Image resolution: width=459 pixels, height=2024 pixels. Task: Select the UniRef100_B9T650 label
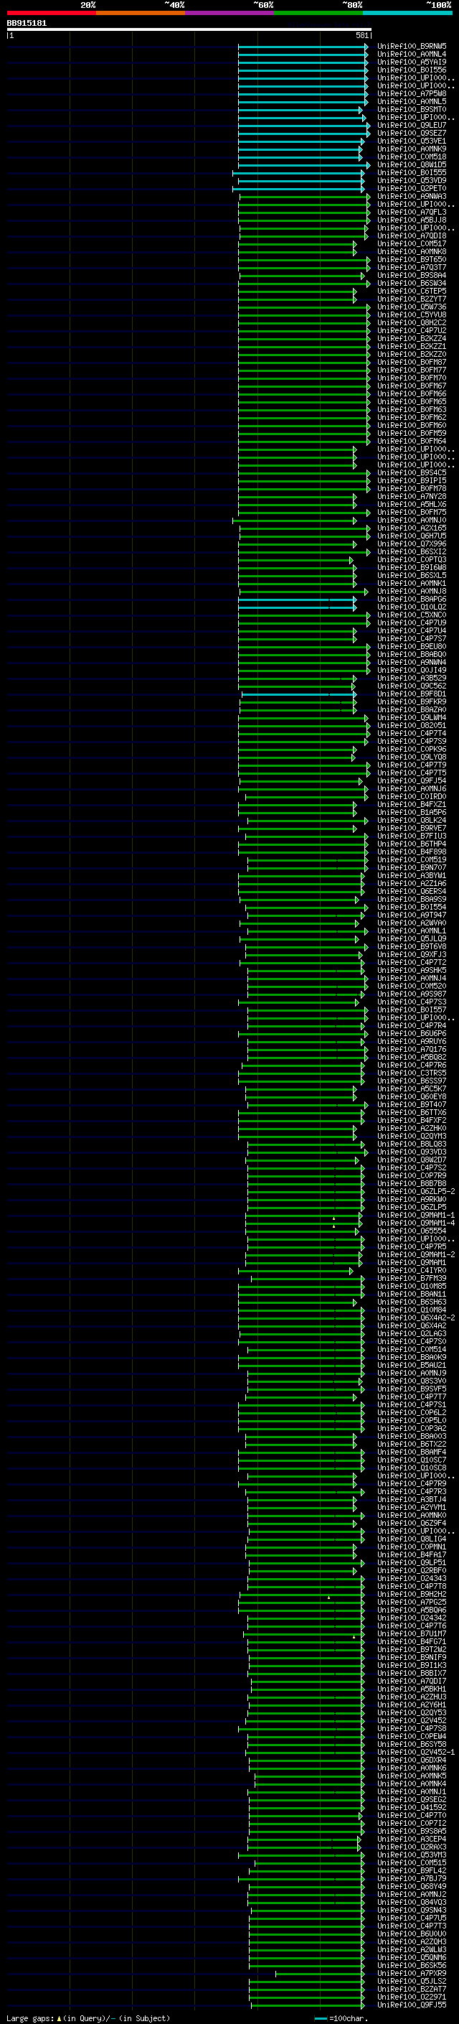tap(412, 259)
